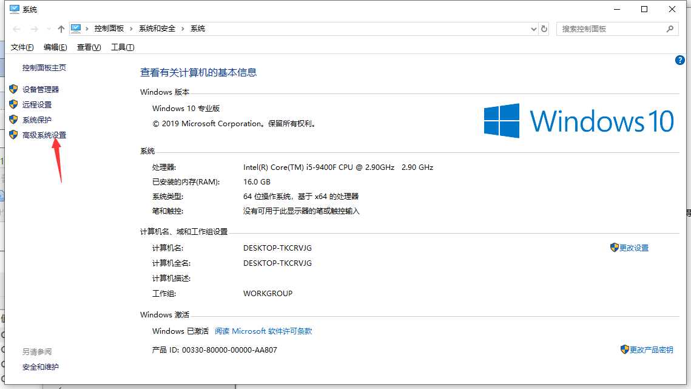Select 系统和安全 in the breadcrumb path
The width and height of the screenshot is (691, 389).
click(157, 29)
